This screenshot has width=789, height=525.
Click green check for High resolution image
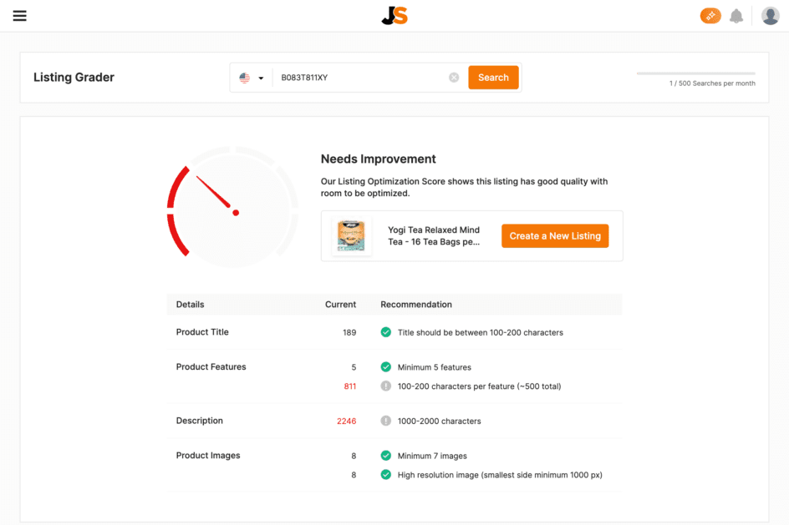pyautogui.click(x=386, y=474)
